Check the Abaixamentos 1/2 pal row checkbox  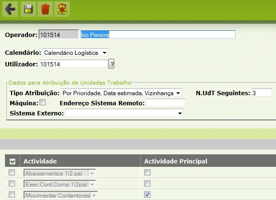tap(12, 173)
